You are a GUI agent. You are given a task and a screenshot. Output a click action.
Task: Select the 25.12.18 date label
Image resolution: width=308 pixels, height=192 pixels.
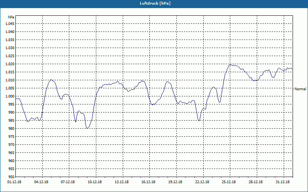pyautogui.click(x=229, y=182)
